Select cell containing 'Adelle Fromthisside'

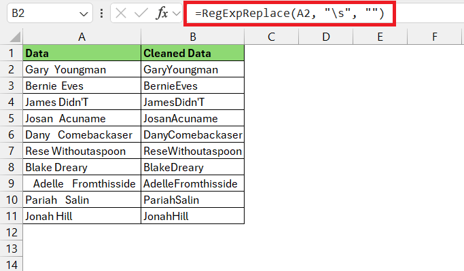pos(82,183)
